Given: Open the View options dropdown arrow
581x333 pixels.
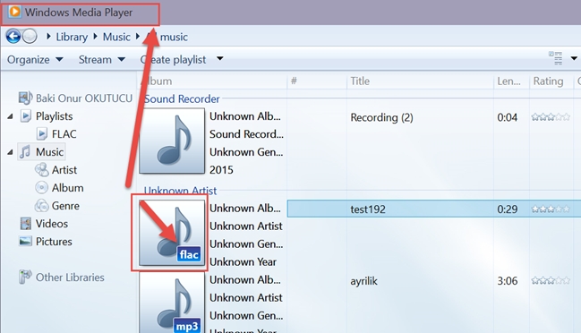Looking at the screenshot, I should point(574,58).
